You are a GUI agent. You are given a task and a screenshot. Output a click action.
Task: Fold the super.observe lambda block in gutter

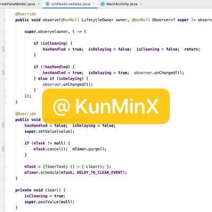[x=5, y=32]
